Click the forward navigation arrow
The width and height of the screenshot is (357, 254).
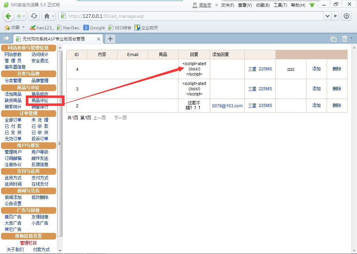pos(19,16)
